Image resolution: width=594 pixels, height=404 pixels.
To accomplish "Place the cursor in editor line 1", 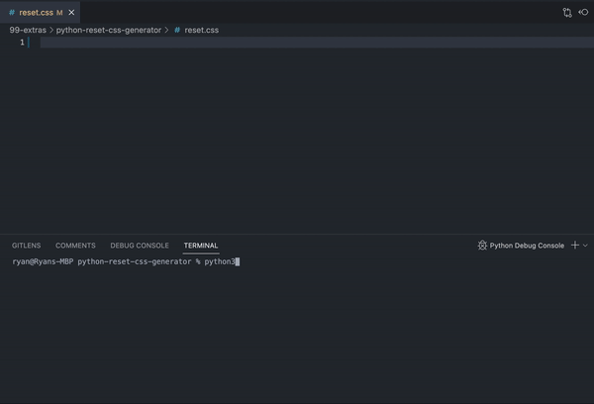I will tap(317, 42).
